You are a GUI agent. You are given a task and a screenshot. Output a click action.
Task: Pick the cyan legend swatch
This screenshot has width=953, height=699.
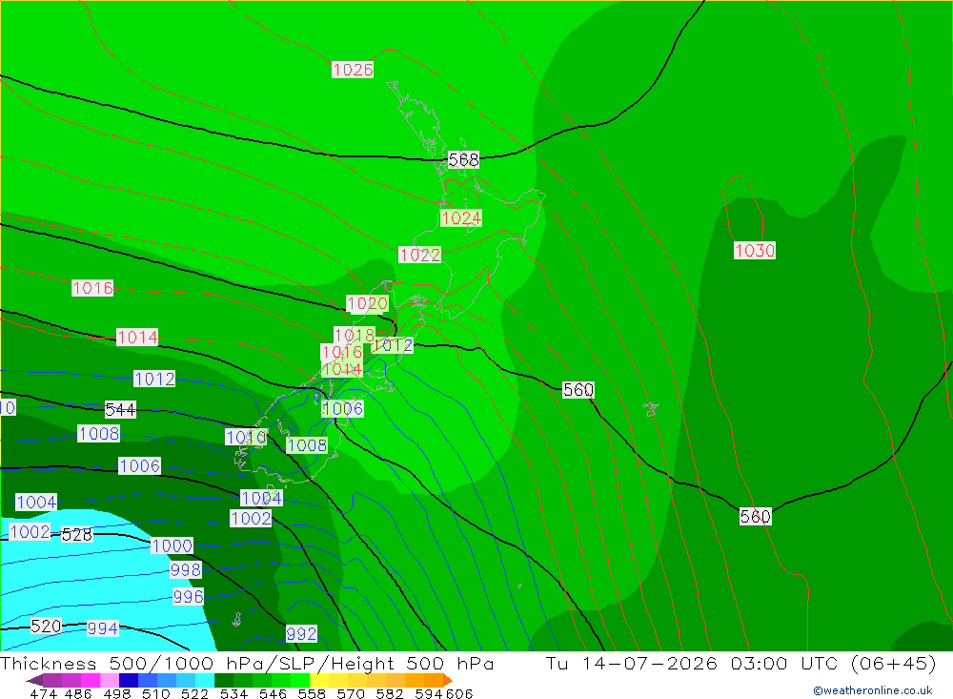pos(205,680)
